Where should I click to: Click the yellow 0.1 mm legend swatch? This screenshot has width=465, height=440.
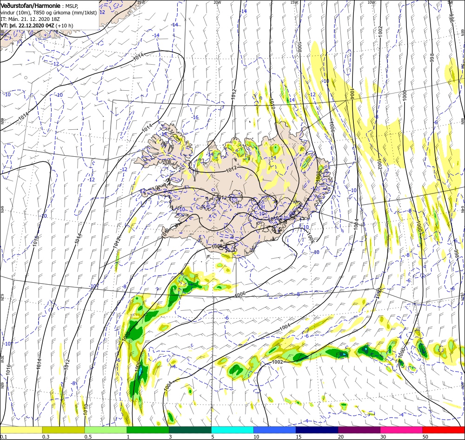coord(21,430)
